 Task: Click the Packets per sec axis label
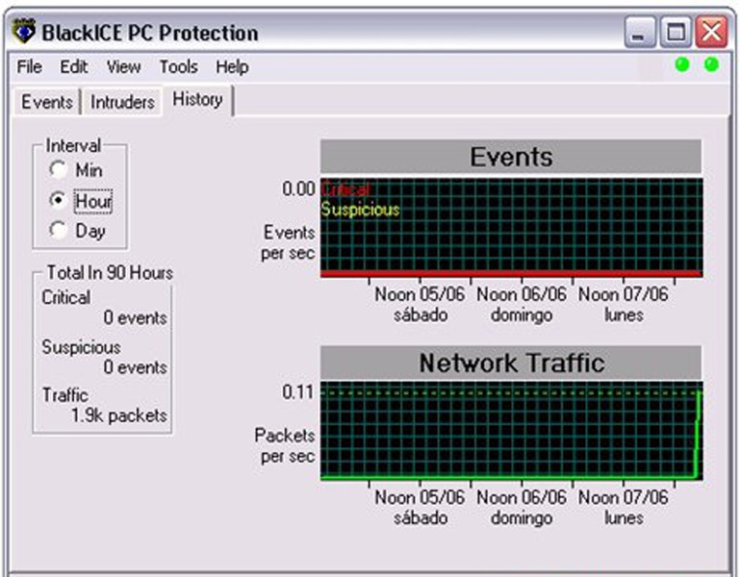point(285,445)
